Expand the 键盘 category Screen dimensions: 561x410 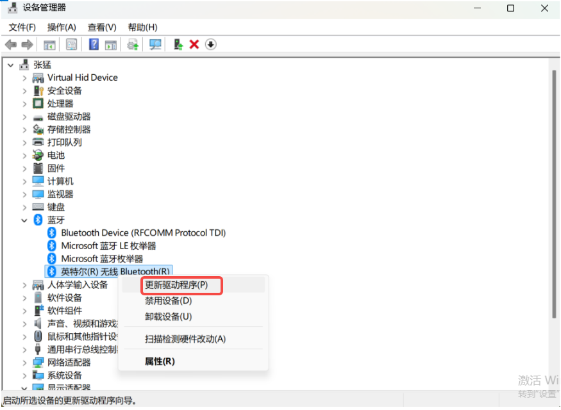pyautogui.click(x=24, y=207)
